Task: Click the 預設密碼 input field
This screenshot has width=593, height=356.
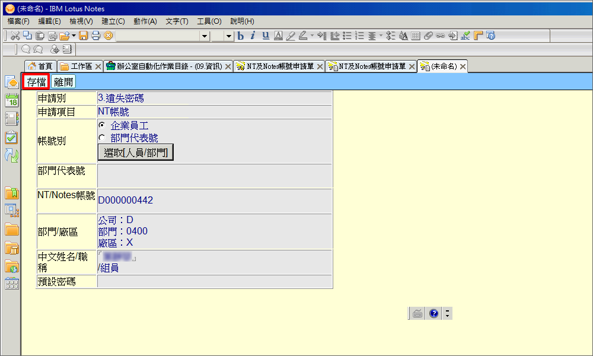Action: (x=215, y=281)
